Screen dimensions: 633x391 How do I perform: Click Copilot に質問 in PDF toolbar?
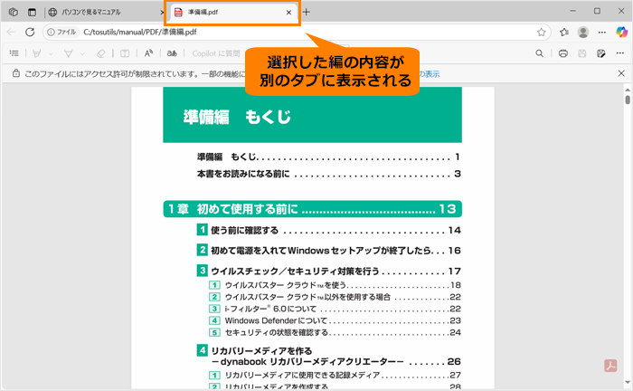[x=215, y=53]
